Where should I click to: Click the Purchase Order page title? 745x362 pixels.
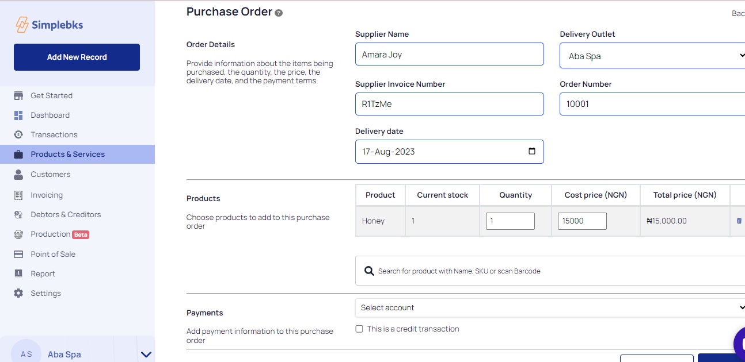[x=229, y=11]
